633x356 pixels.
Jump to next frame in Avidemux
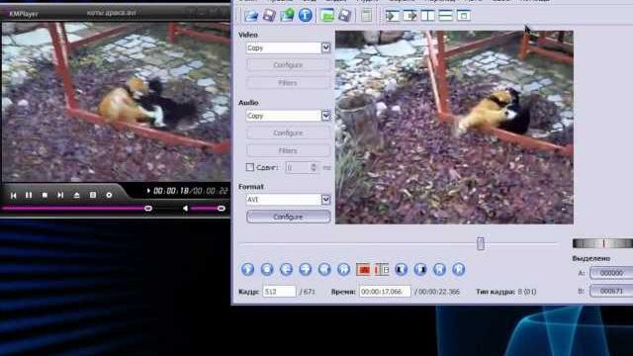pyautogui.click(x=306, y=269)
